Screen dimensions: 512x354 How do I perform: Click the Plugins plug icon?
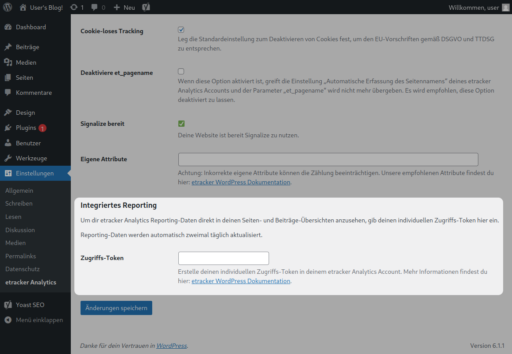point(8,128)
